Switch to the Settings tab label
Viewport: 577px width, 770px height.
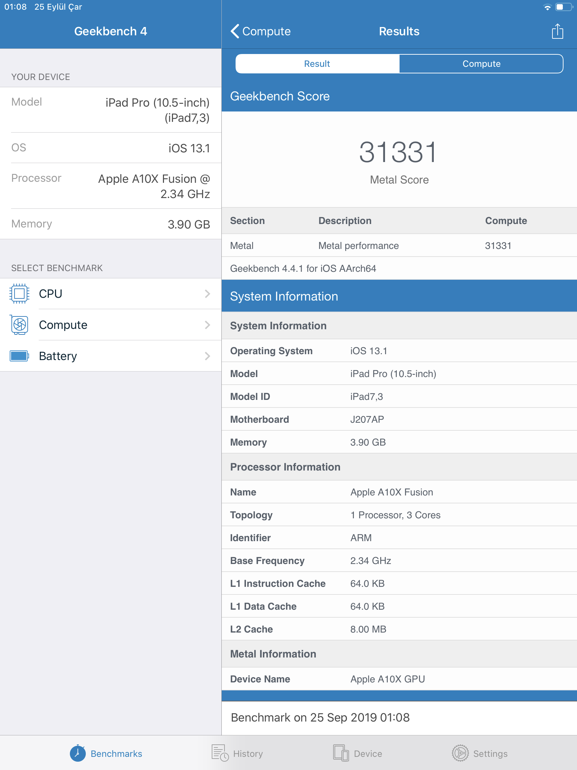491,754
